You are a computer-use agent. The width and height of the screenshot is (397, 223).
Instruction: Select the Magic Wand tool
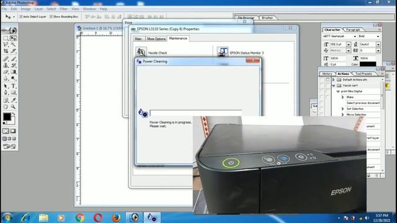[x=13, y=45]
